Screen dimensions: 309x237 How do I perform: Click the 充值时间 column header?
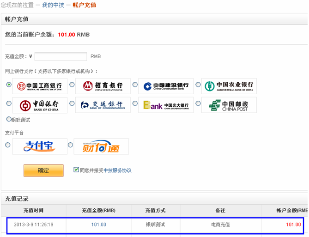click(x=33, y=210)
